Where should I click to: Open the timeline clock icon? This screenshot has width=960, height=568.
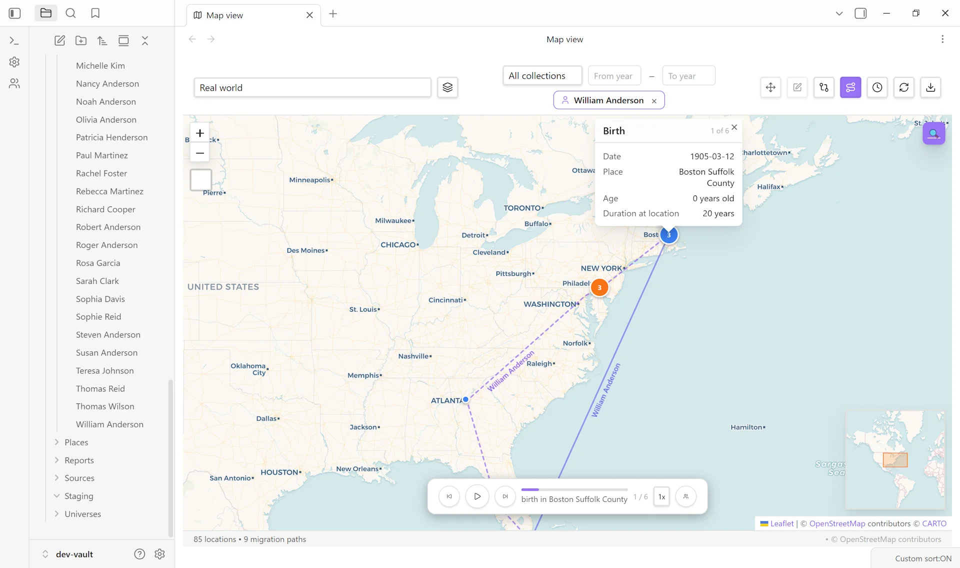click(877, 87)
